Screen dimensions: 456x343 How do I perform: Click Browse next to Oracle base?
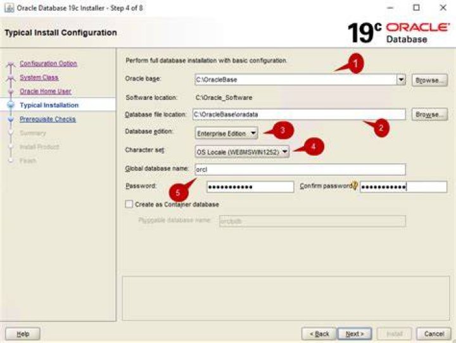pyautogui.click(x=429, y=80)
